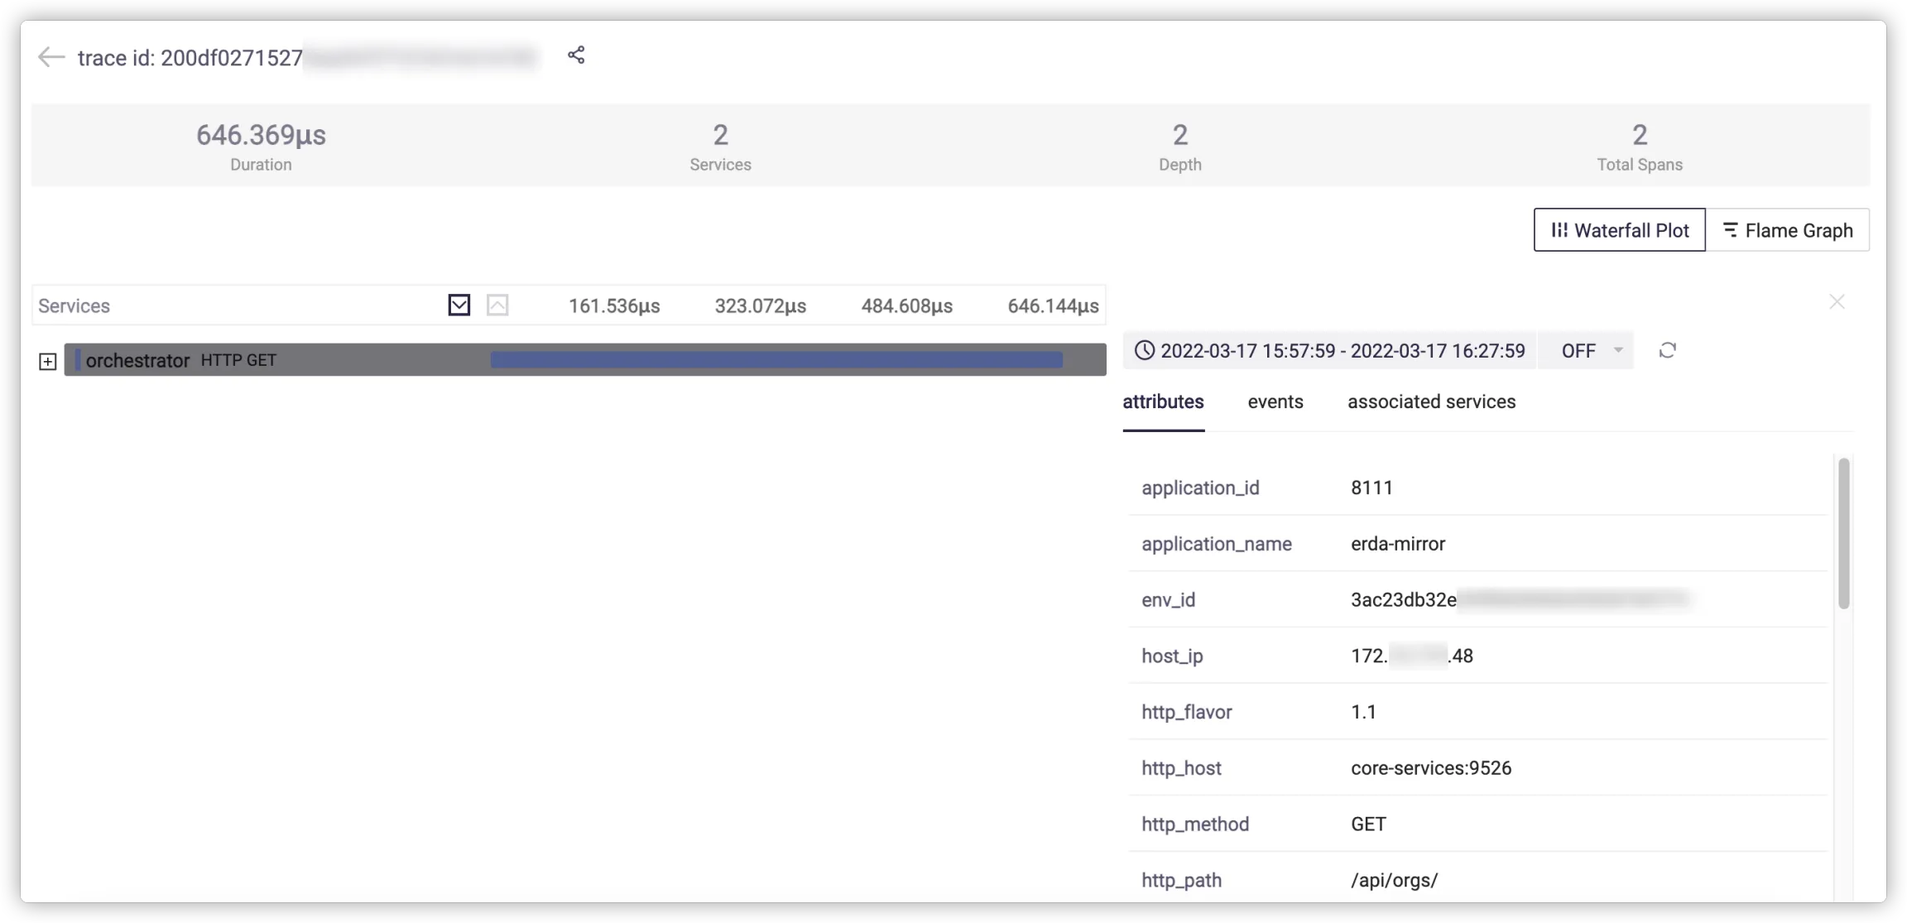The width and height of the screenshot is (1907, 923).
Task: Click the http_path value /api/orgs/
Action: (x=1394, y=881)
